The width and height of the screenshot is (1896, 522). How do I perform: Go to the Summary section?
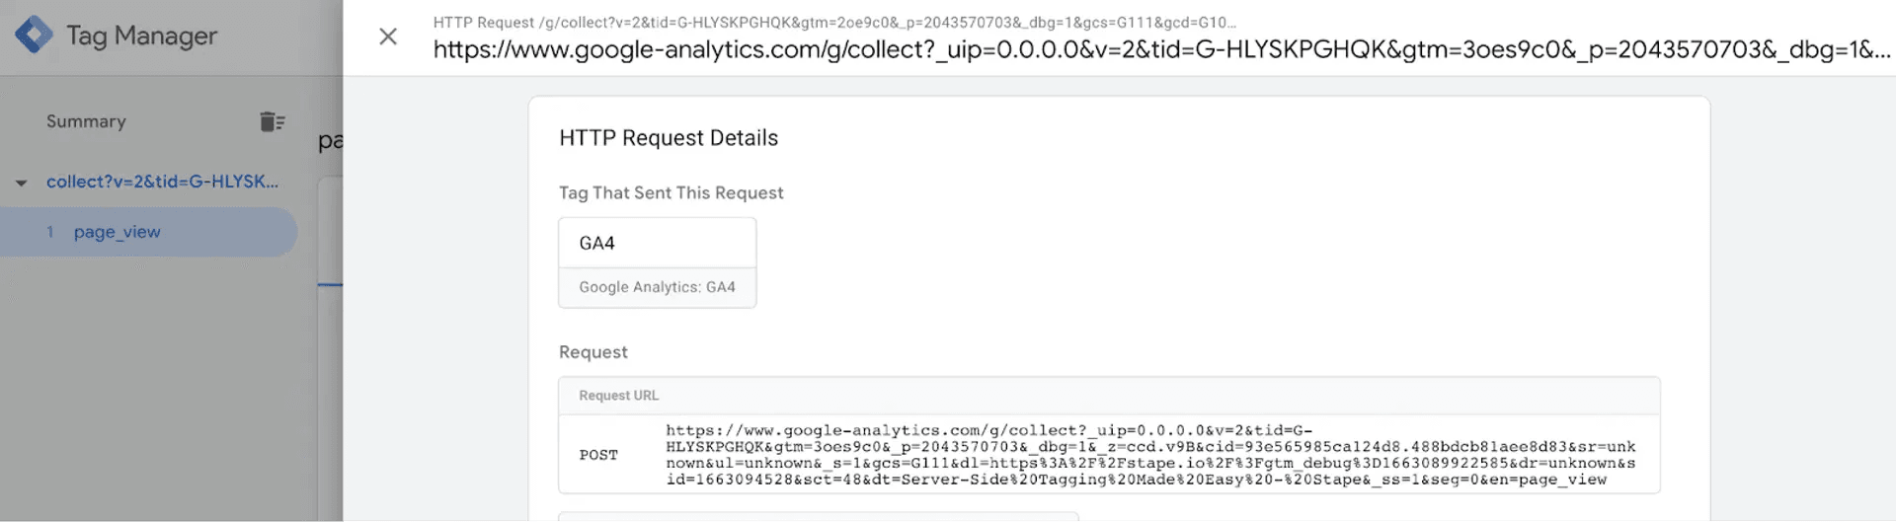[x=86, y=121]
